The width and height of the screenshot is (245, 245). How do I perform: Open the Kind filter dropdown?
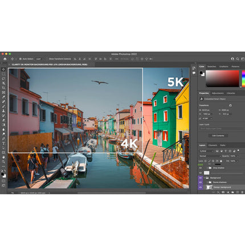tap(206, 151)
